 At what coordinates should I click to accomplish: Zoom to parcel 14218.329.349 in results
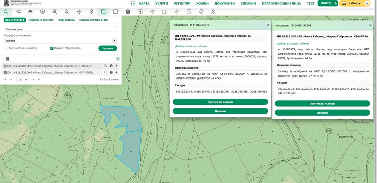click(105, 72)
